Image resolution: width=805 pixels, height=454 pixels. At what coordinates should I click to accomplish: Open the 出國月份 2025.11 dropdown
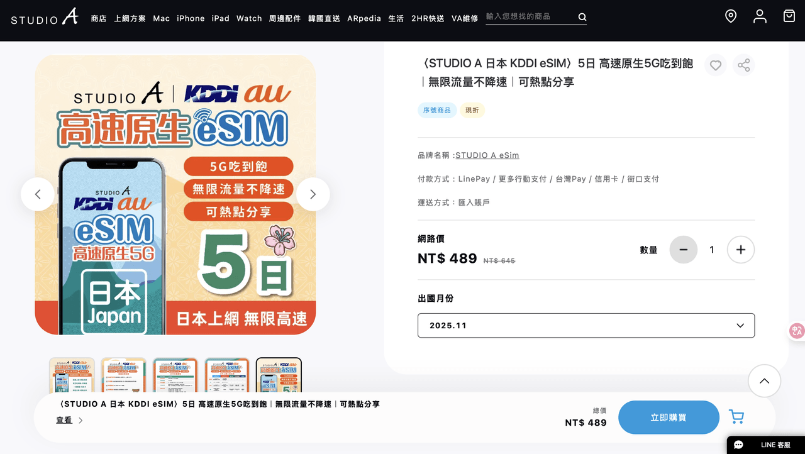[586, 326]
